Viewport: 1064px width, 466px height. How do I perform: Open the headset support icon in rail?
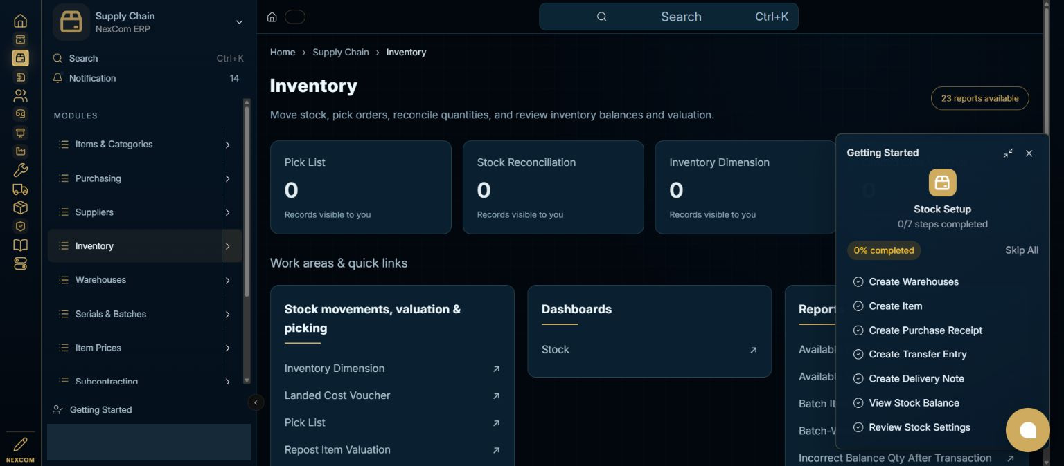tap(20, 114)
